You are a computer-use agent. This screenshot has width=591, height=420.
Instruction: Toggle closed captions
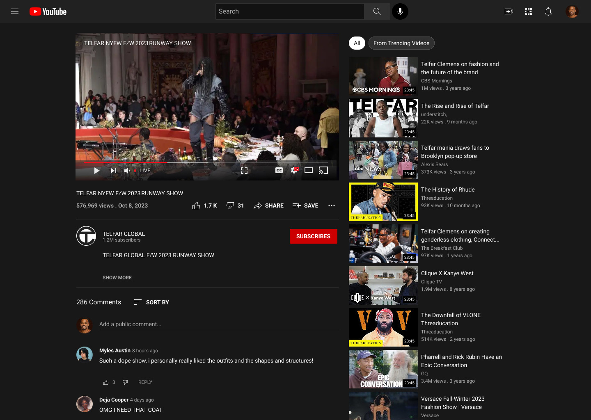pyautogui.click(x=279, y=170)
